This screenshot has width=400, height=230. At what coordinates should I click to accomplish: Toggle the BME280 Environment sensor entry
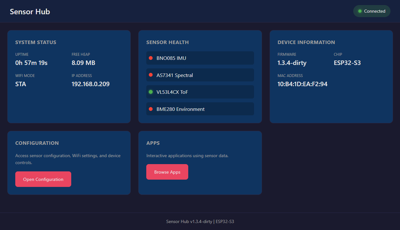coord(200,109)
